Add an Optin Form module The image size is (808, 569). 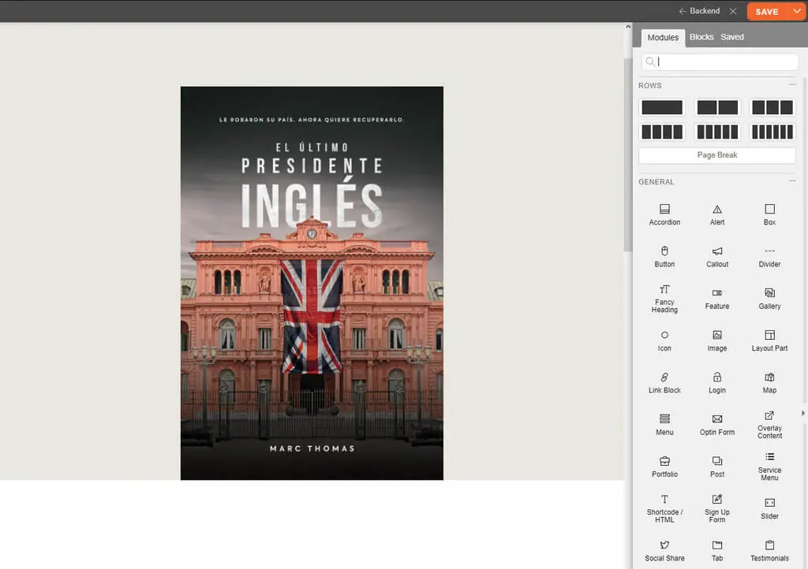pos(716,425)
